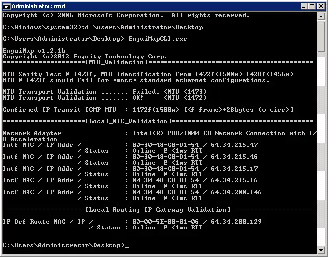Click the empty scrollbar track below the thumb
This screenshot has height=257, width=328.
point(321,147)
